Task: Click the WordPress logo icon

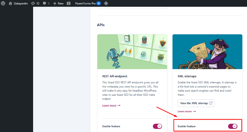Action: [x=3, y=3]
